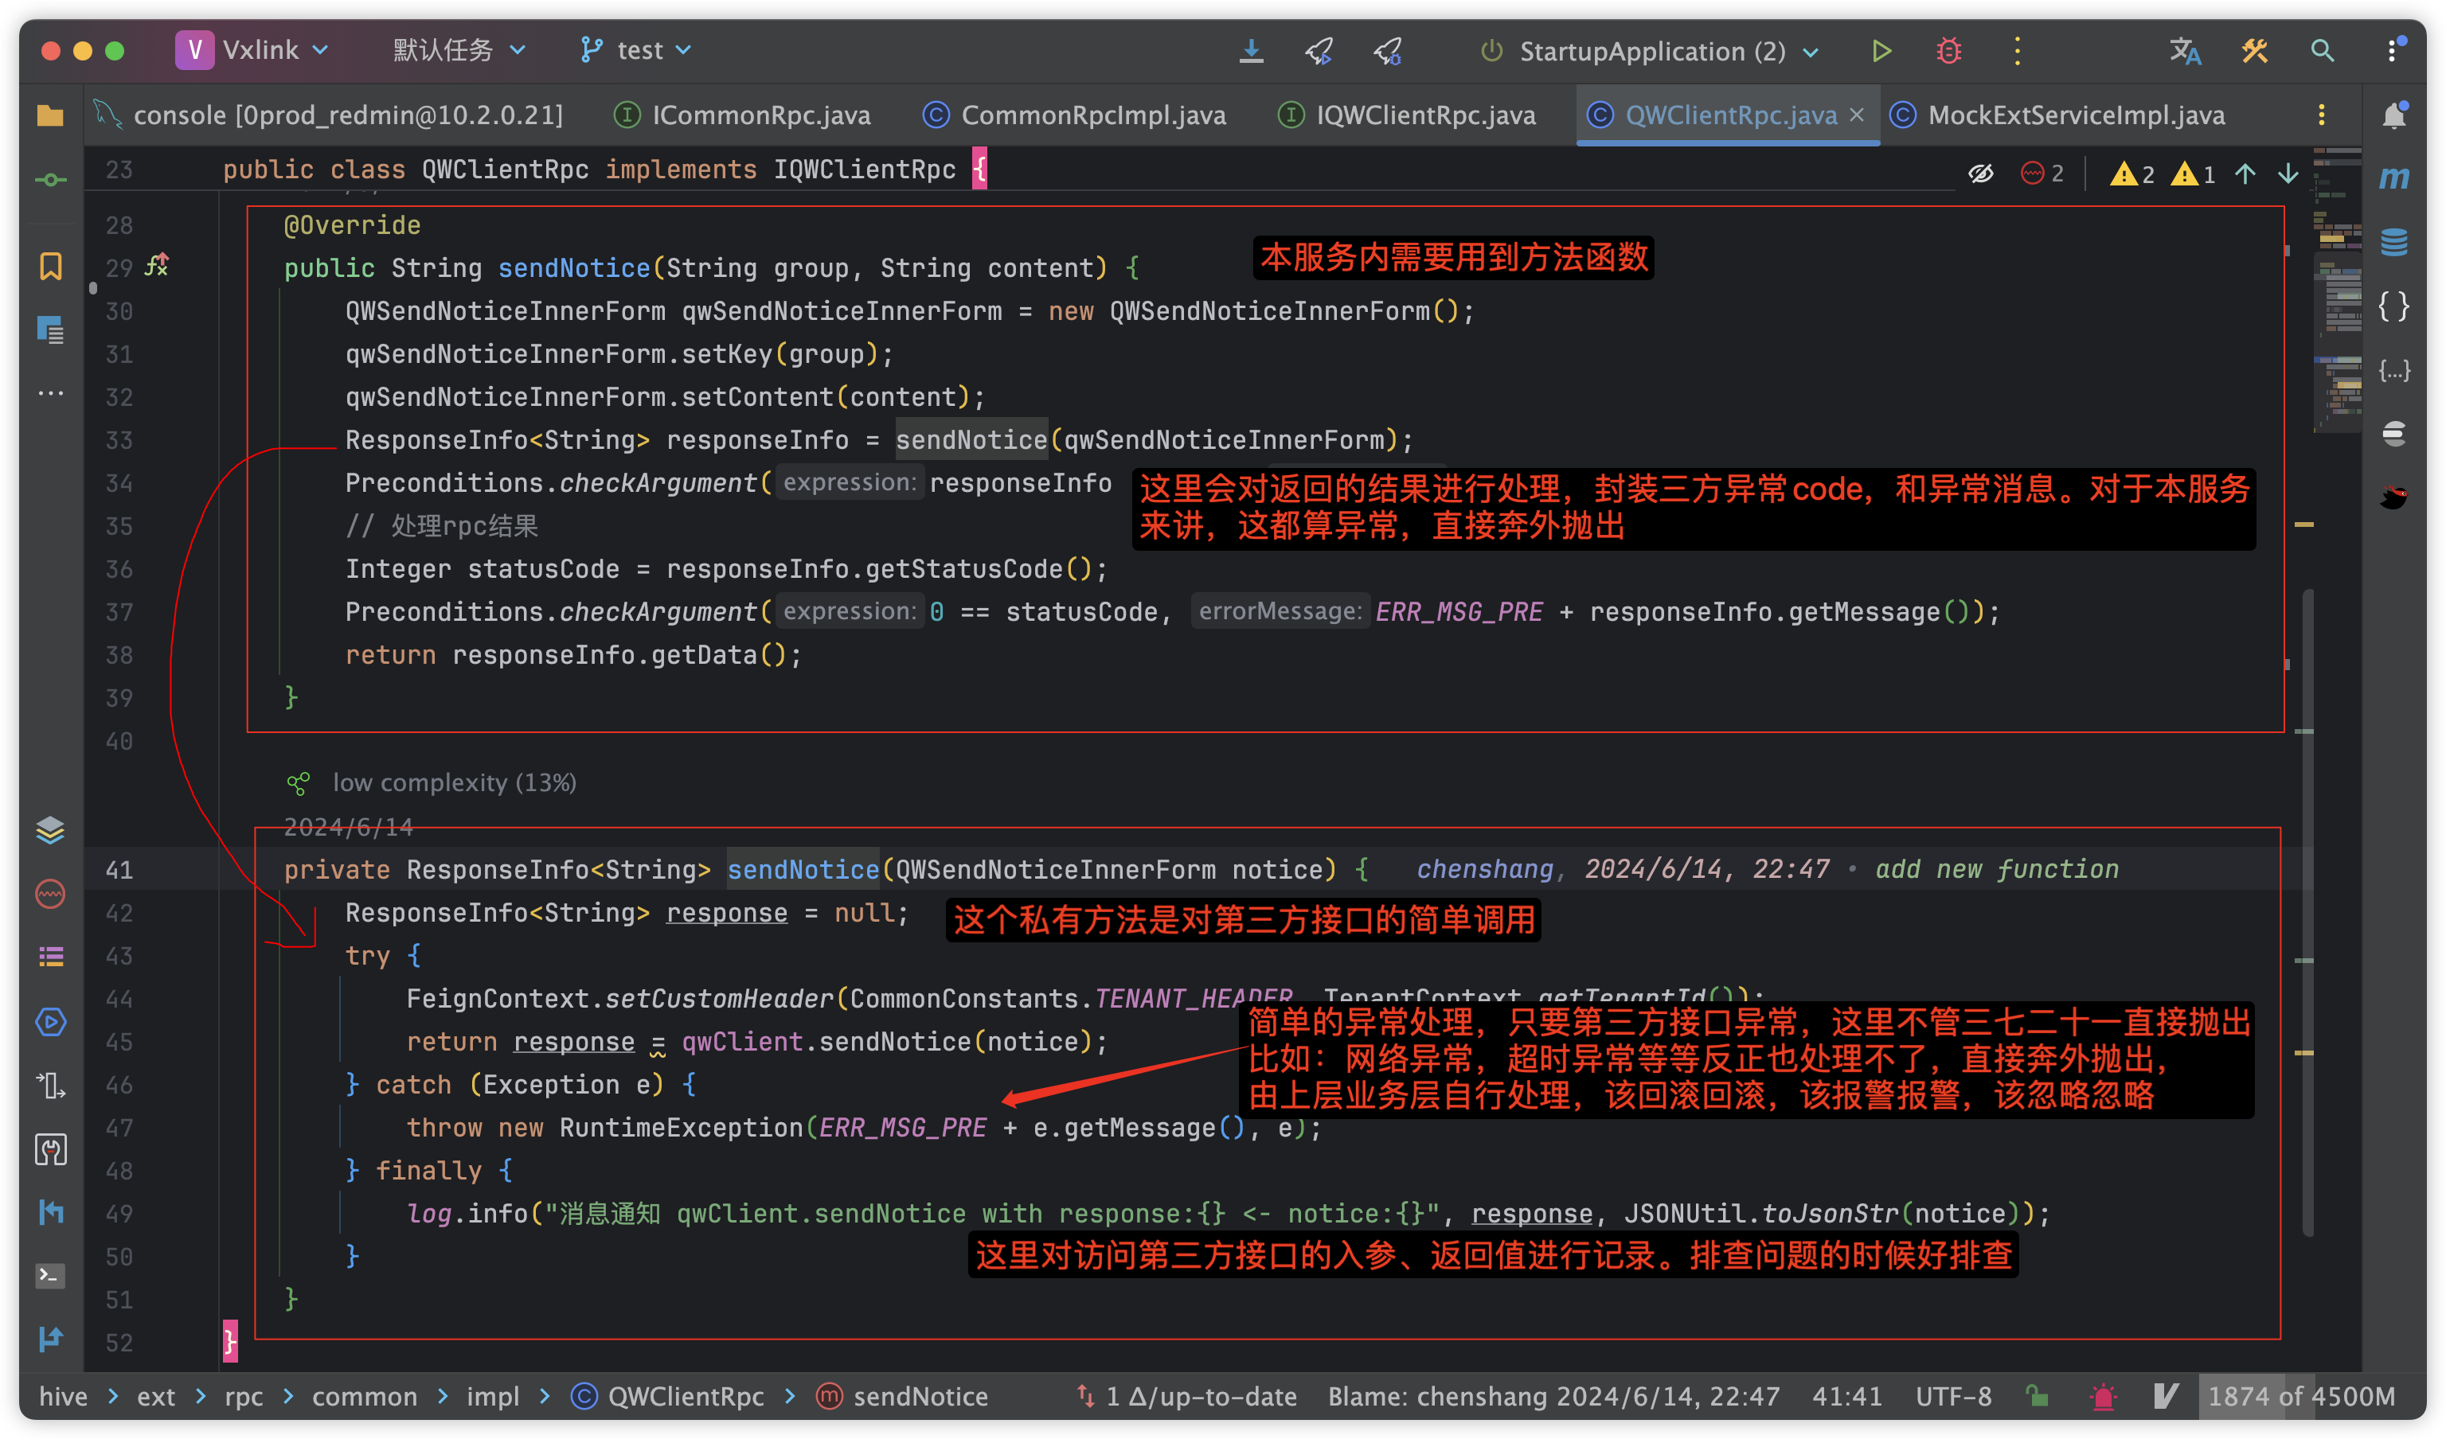
Task: Toggle the read-only lock in status bar
Action: (x=2037, y=1396)
